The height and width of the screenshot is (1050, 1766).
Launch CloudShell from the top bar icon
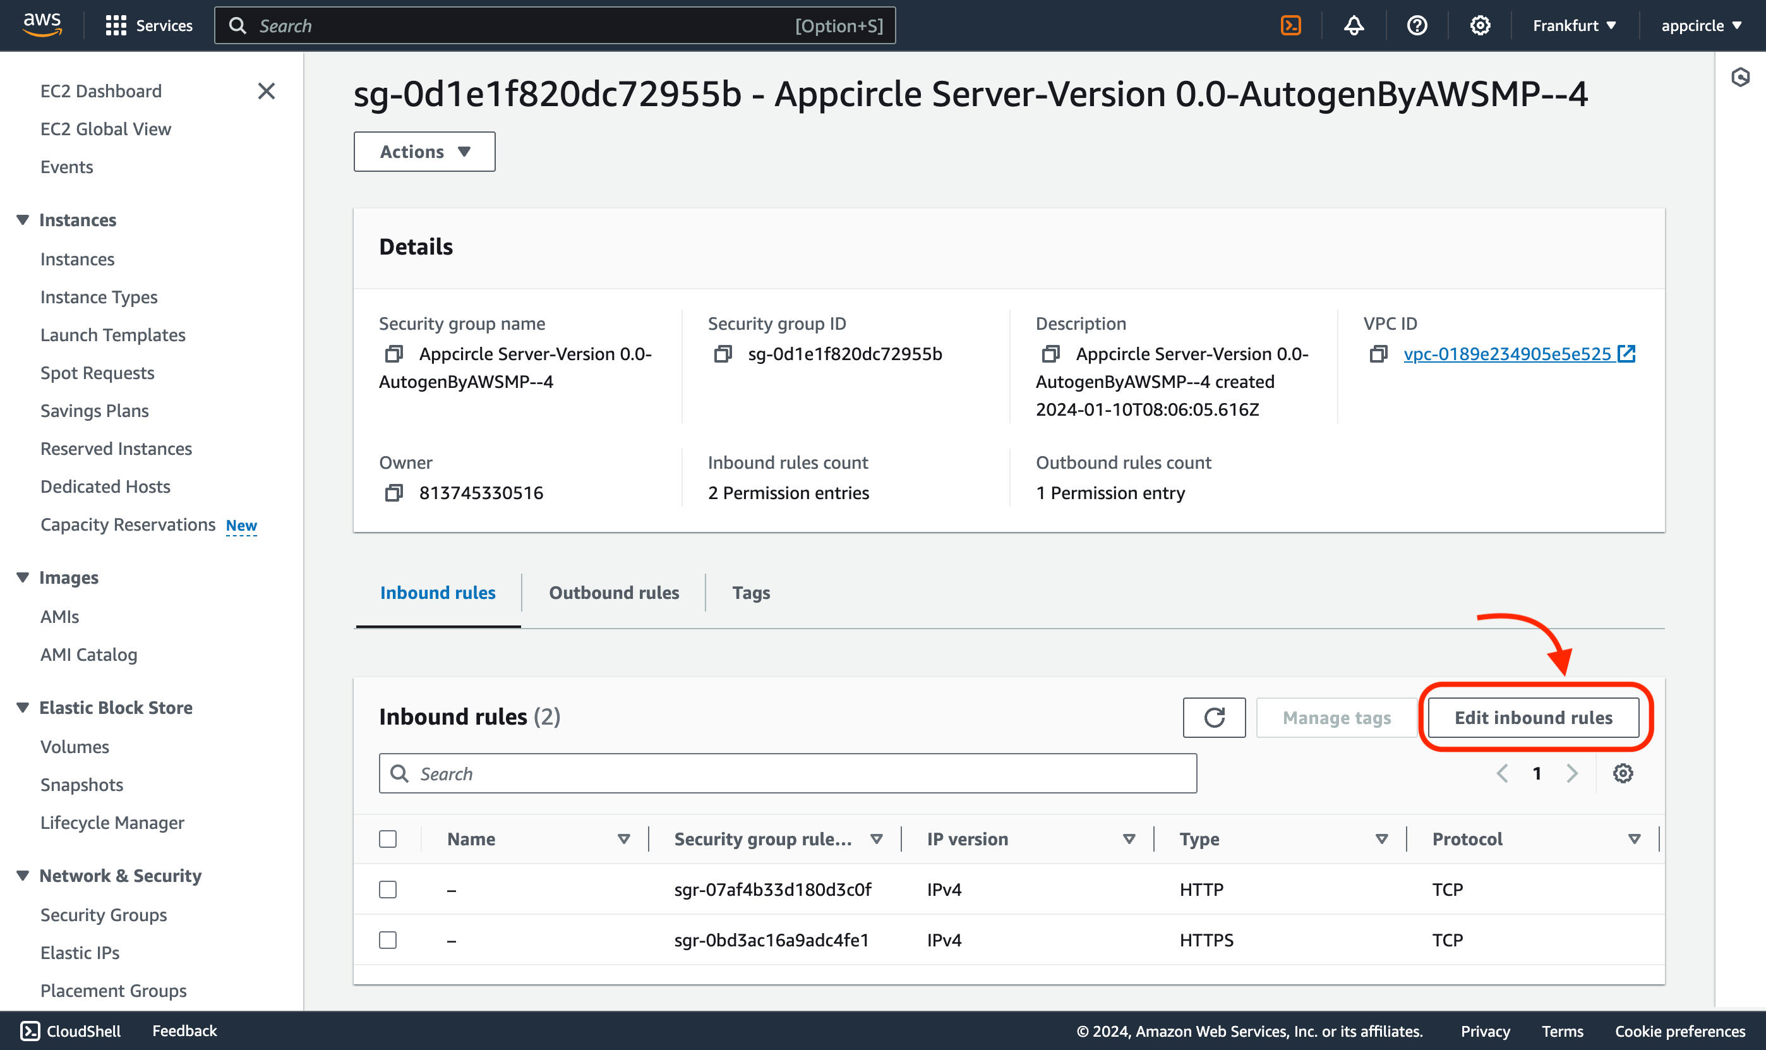pos(1291,25)
